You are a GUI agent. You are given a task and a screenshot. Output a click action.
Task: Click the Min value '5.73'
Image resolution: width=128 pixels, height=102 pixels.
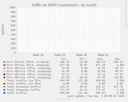point(84,74)
